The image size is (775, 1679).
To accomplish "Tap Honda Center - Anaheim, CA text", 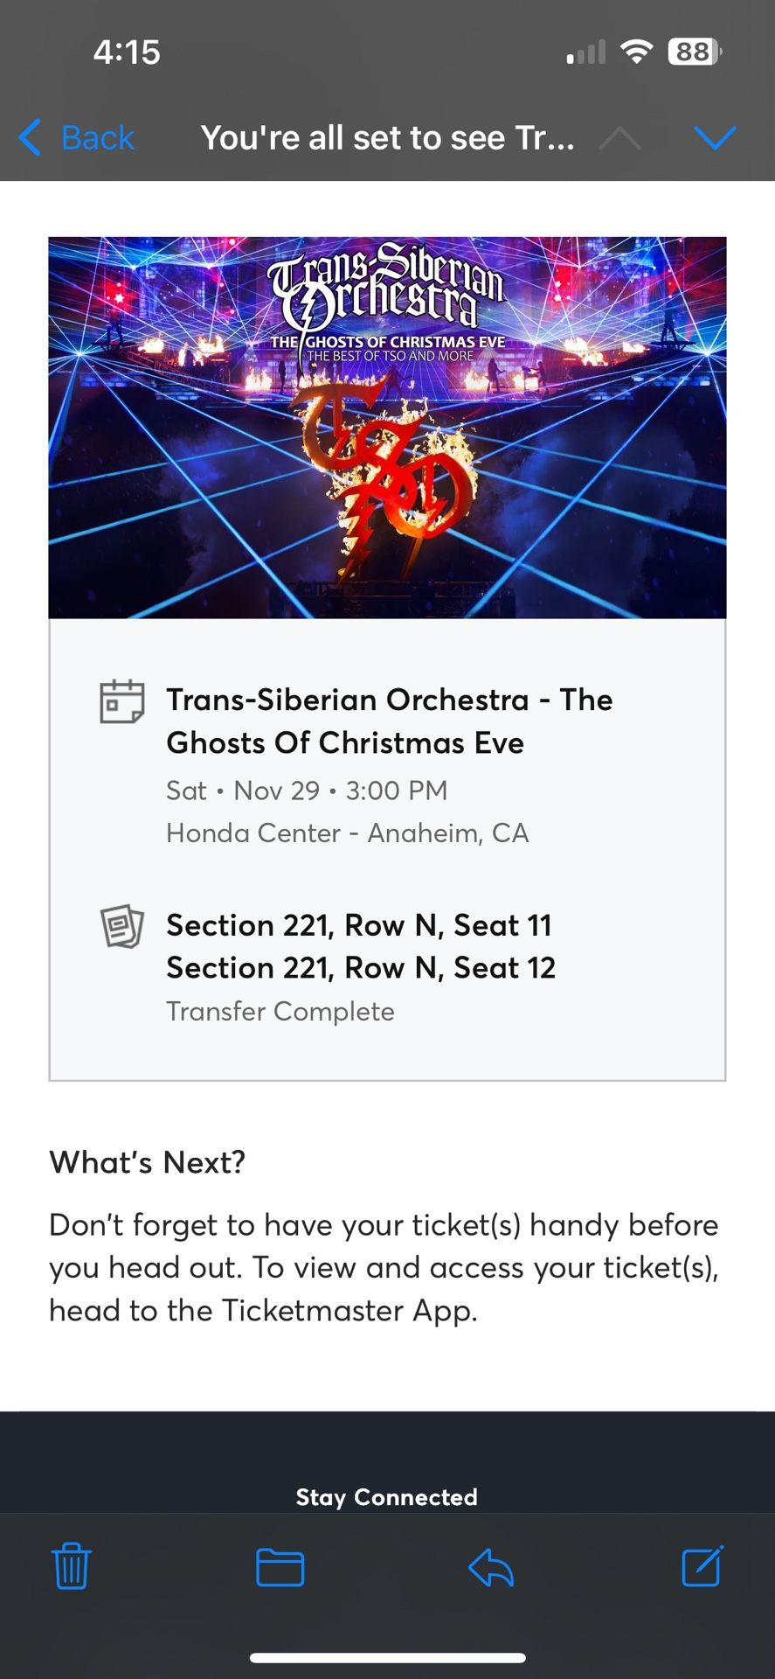I will click(x=347, y=833).
